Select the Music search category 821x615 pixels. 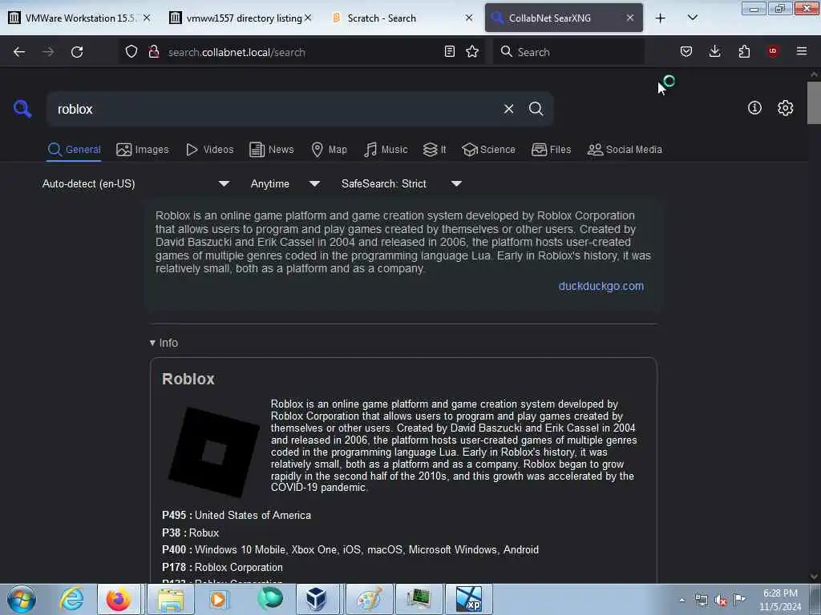386,150
